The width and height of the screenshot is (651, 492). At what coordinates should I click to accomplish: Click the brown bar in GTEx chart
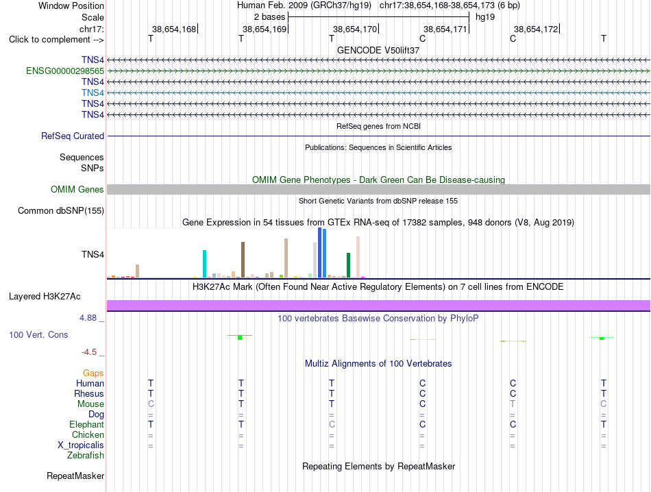point(243,260)
